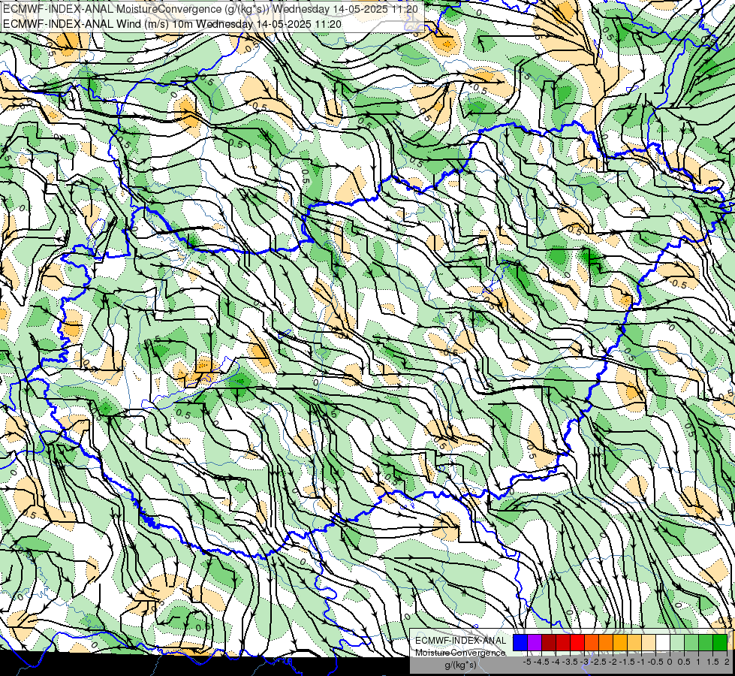Click the medium green swatch between 1 and 1.5
Screen dimensions: 735x676
tap(706, 643)
